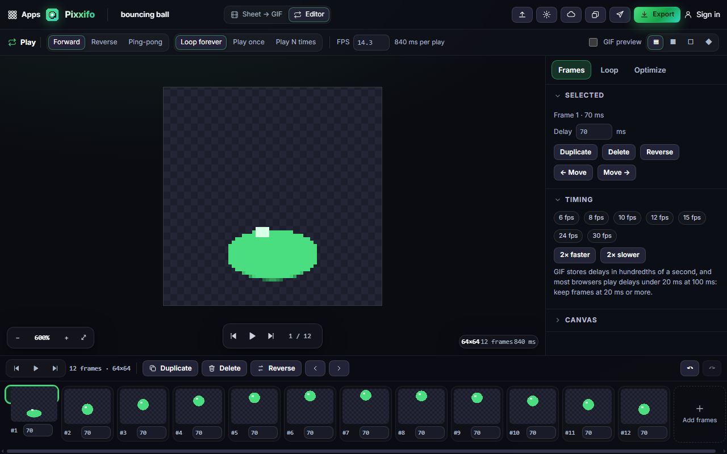The image size is (727, 454).
Task: Click the green Export button
Action: click(x=657, y=15)
